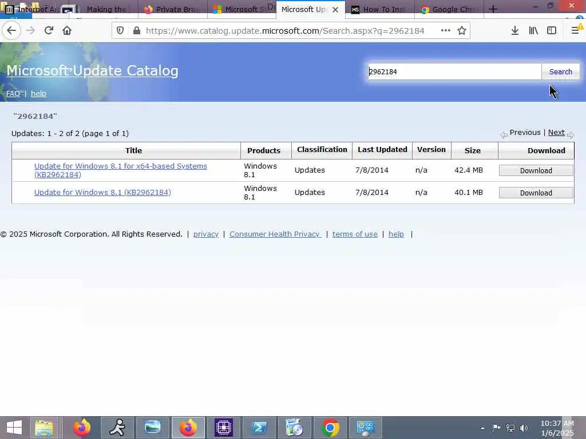Screen dimensions: 586x439
Task: Open the software installer disc taskbar icon
Action: click(295, 428)
